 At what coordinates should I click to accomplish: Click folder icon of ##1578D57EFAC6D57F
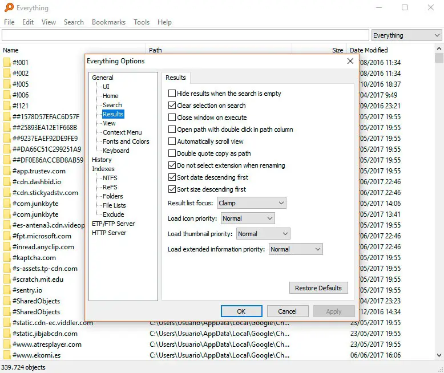click(7, 116)
